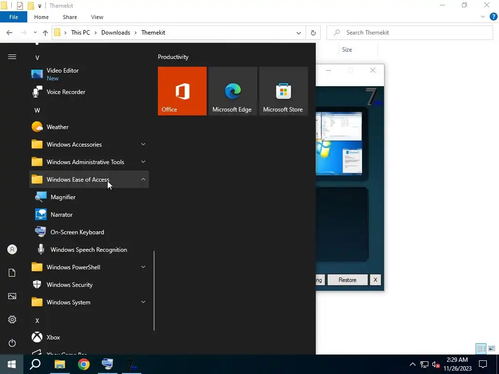This screenshot has width=499, height=374.
Task: Launch Magnifier under Ease of Access
Action: coord(89,197)
